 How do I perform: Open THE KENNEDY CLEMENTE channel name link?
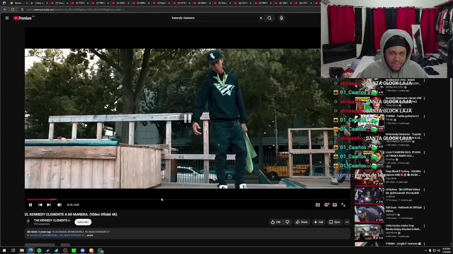(51, 220)
